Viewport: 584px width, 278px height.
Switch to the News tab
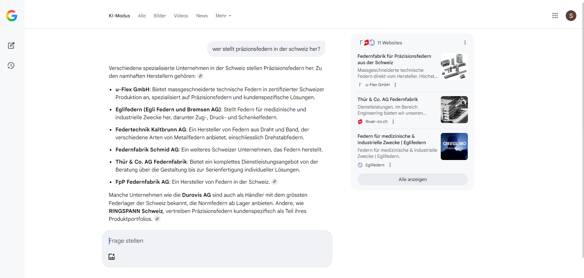tap(202, 16)
